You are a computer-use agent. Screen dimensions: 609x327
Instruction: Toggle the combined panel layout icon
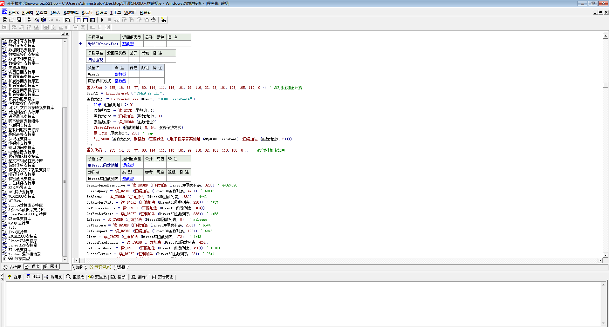(x=92, y=20)
